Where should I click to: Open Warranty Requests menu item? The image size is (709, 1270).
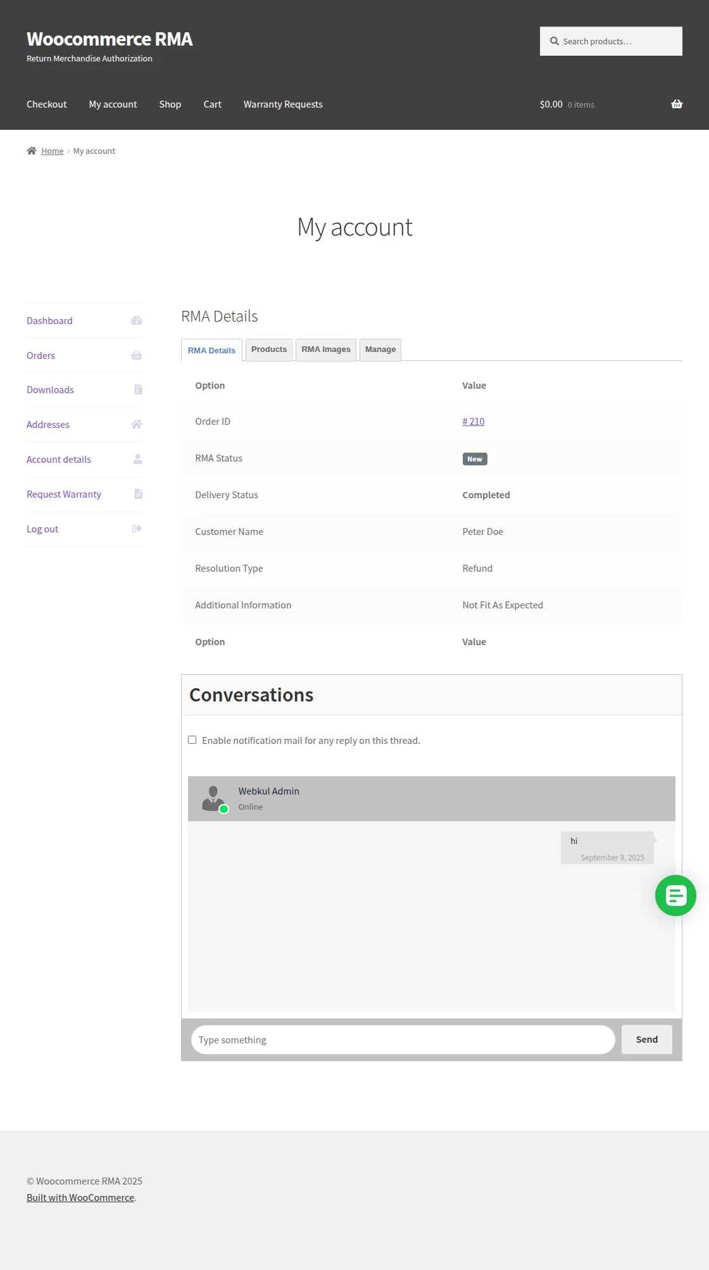tap(283, 104)
